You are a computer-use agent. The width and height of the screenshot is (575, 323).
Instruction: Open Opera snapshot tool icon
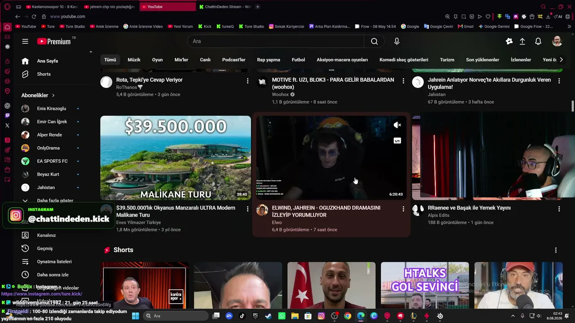coord(464,17)
